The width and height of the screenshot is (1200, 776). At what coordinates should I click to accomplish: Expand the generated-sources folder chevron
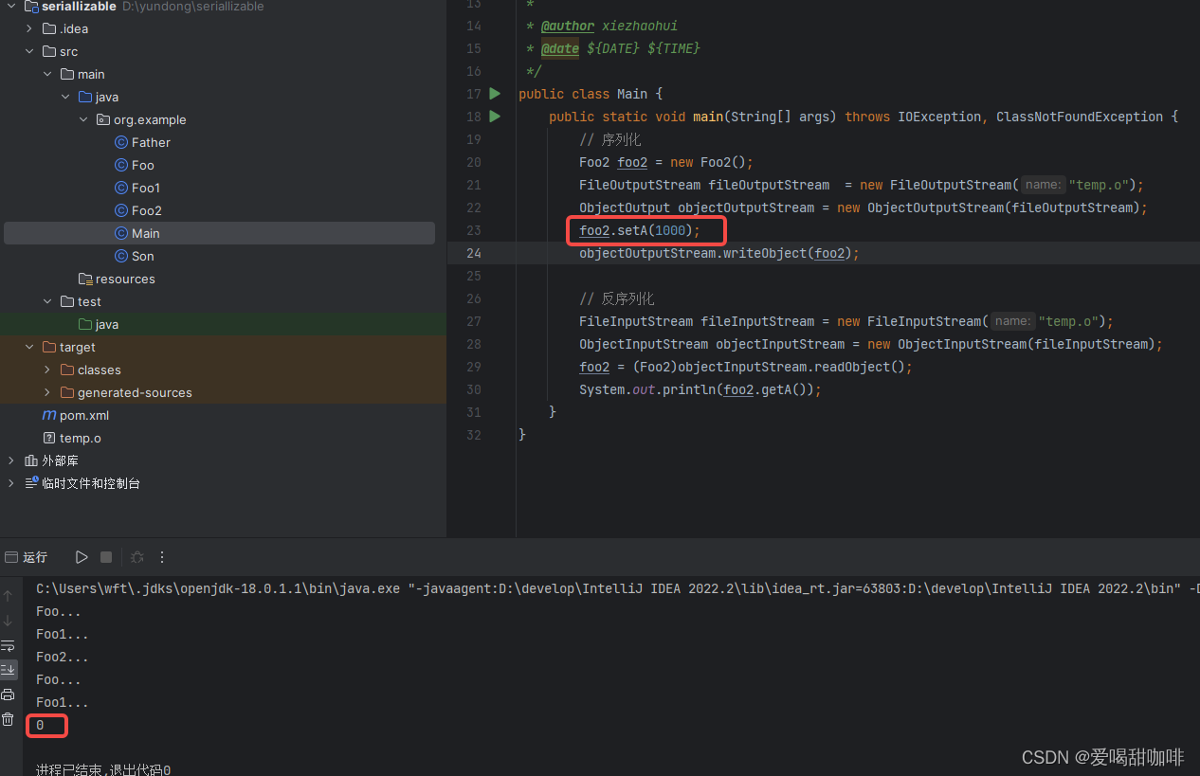47,392
